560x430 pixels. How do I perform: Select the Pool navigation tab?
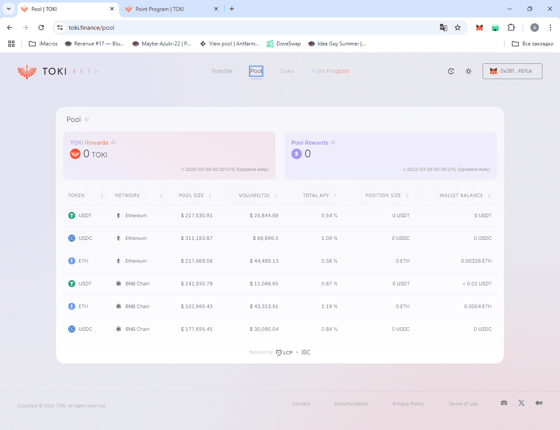click(256, 71)
